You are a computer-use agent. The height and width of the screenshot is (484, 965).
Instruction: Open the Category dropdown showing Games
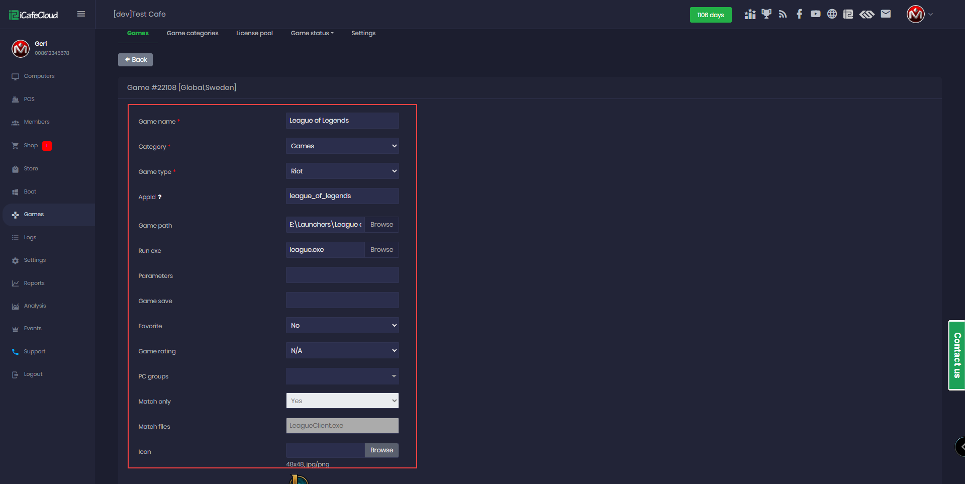pos(342,146)
